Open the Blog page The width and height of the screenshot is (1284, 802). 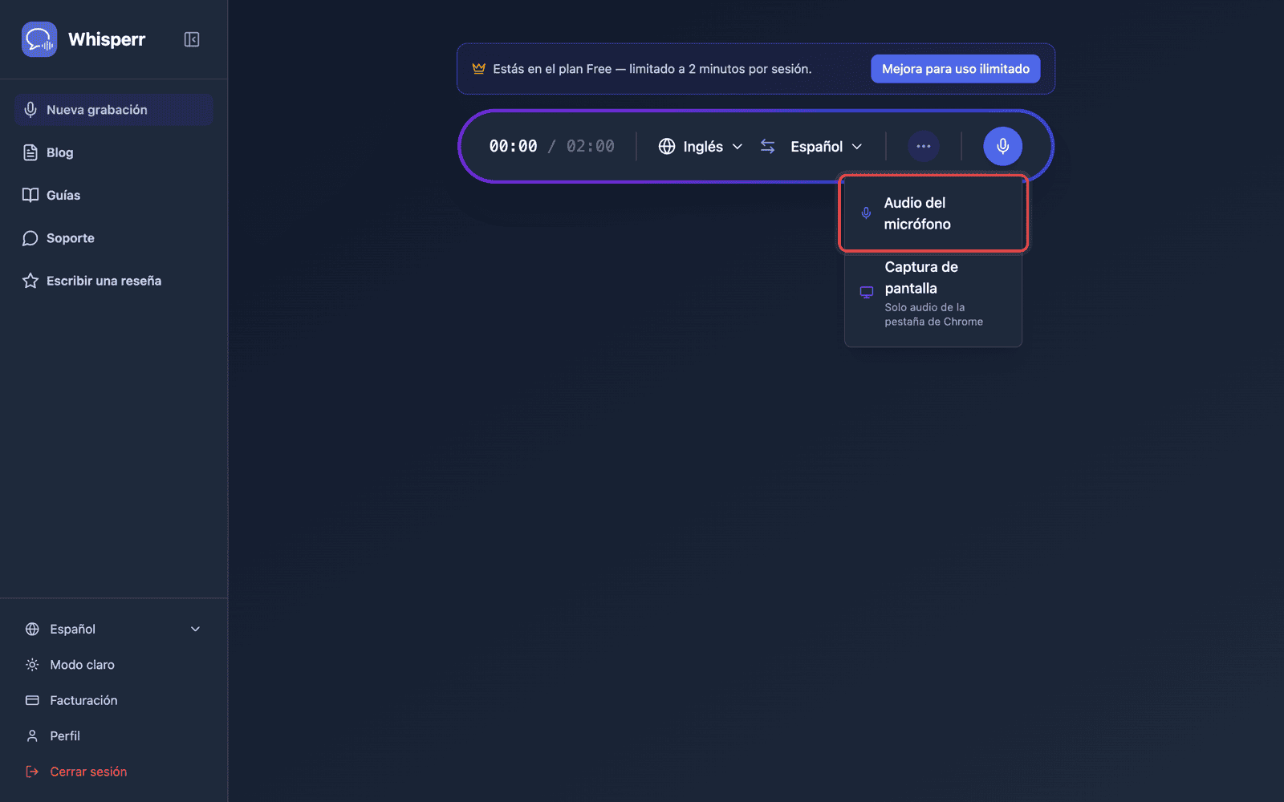click(113, 152)
